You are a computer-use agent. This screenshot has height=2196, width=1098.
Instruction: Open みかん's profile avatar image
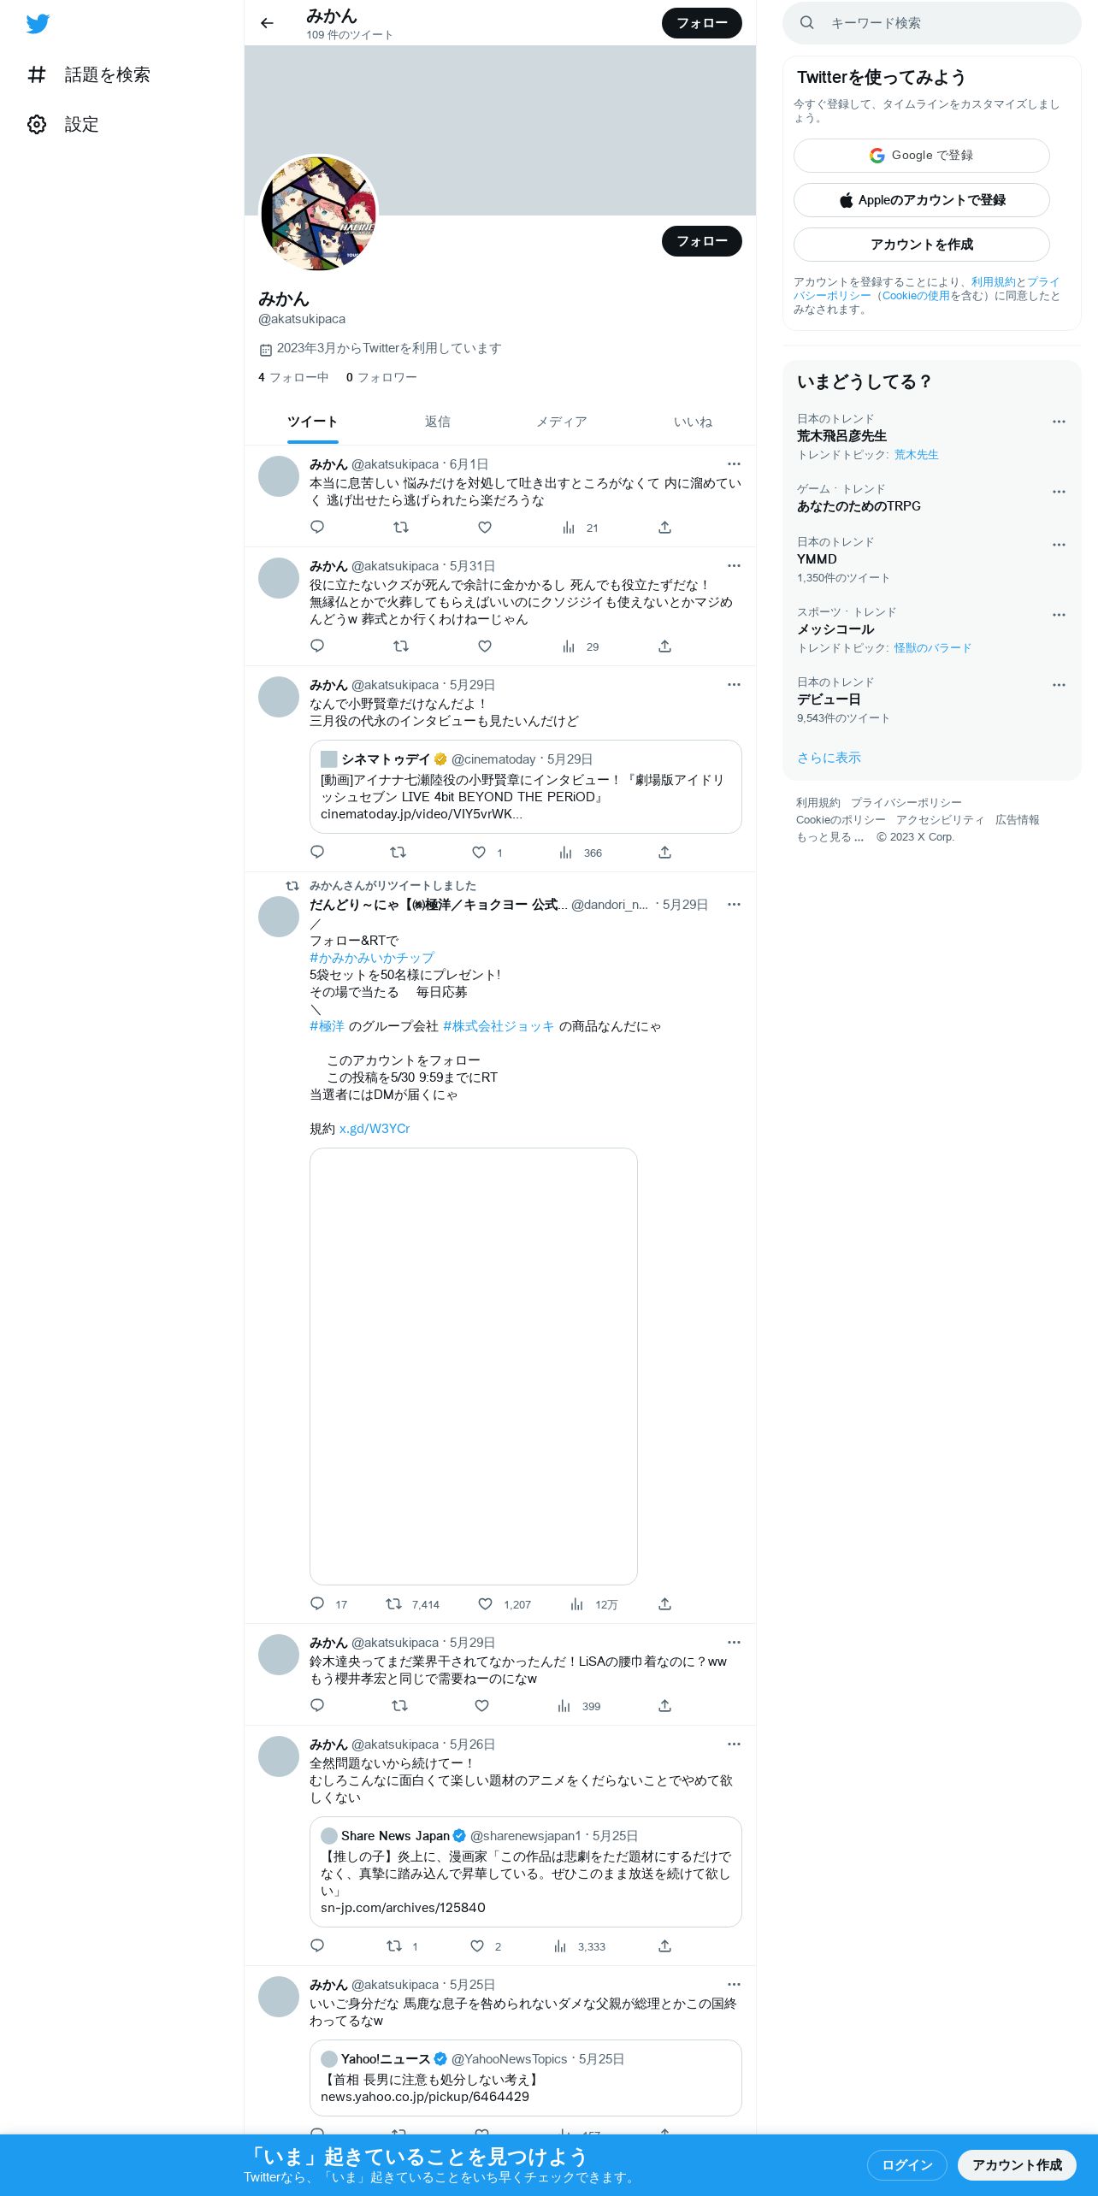(x=319, y=213)
